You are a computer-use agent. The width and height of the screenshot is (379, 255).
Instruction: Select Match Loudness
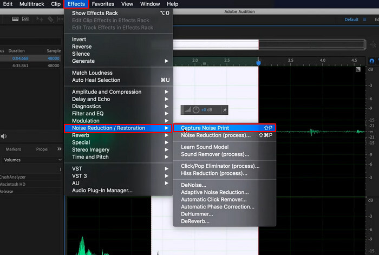[119, 73]
